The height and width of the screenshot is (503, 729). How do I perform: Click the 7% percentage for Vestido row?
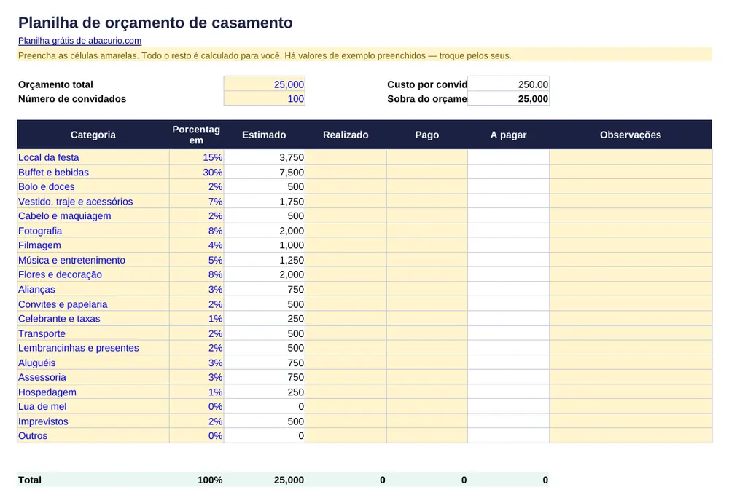(x=196, y=202)
